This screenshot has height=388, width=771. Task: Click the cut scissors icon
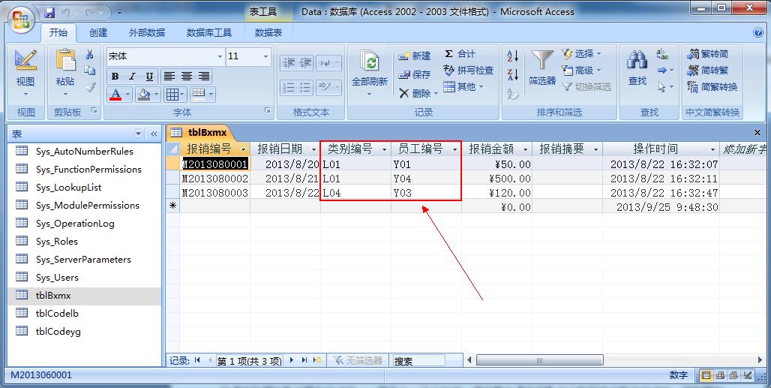coord(90,54)
